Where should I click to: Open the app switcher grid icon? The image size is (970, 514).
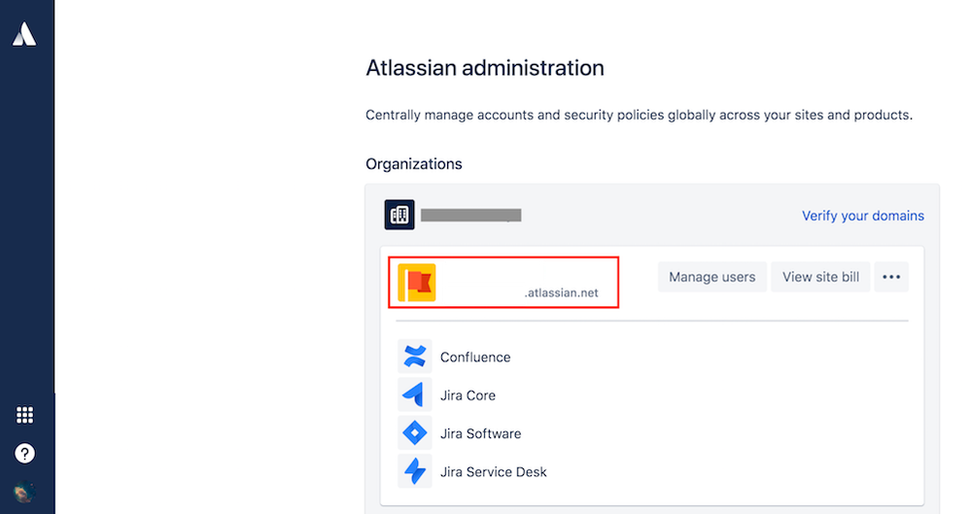coord(24,415)
